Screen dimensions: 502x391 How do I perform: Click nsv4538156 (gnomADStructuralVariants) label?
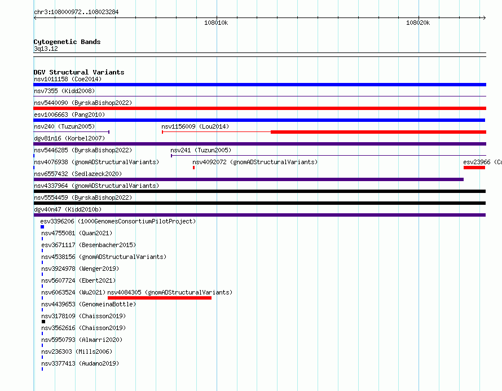coord(104,257)
